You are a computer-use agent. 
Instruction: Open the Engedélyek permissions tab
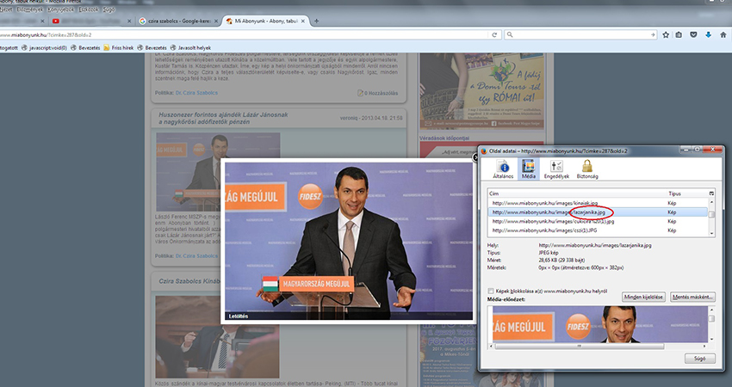pyautogui.click(x=556, y=169)
